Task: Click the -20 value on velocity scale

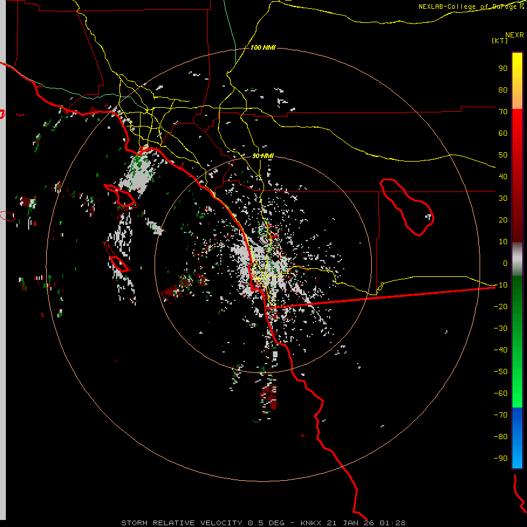Action: coord(501,306)
